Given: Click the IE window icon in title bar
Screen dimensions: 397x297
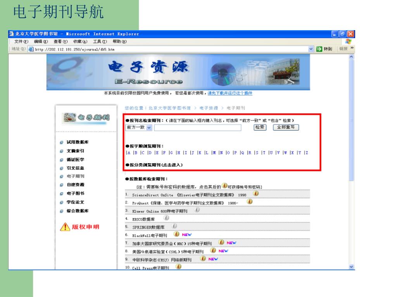Looking at the screenshot, I should point(11,34).
